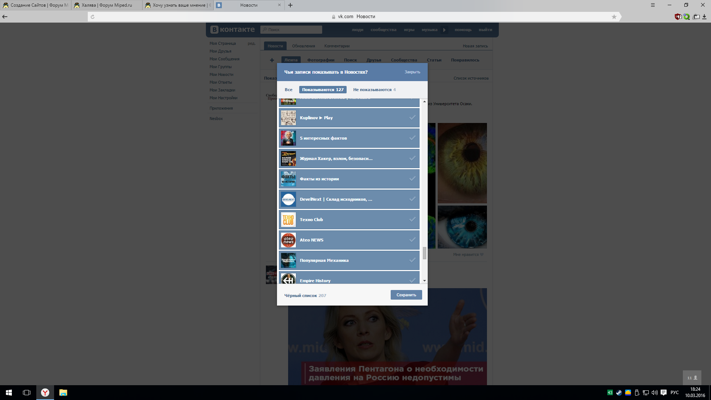Image resolution: width=711 pixels, height=400 pixels.
Task: Close the Новости browser tab
Action: [279, 5]
